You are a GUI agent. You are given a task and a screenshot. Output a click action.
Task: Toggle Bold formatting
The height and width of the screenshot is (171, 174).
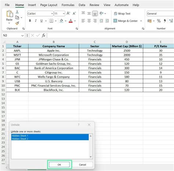point(30,21)
